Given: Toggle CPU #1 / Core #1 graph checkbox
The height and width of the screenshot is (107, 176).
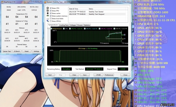Looking at the screenshot, I should 70,29.
